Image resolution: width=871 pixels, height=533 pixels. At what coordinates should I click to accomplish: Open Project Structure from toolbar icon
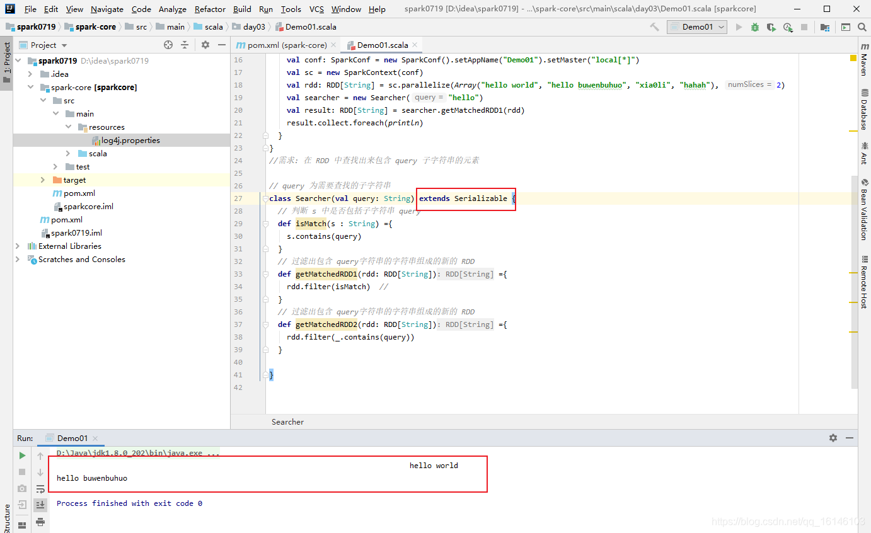(825, 27)
